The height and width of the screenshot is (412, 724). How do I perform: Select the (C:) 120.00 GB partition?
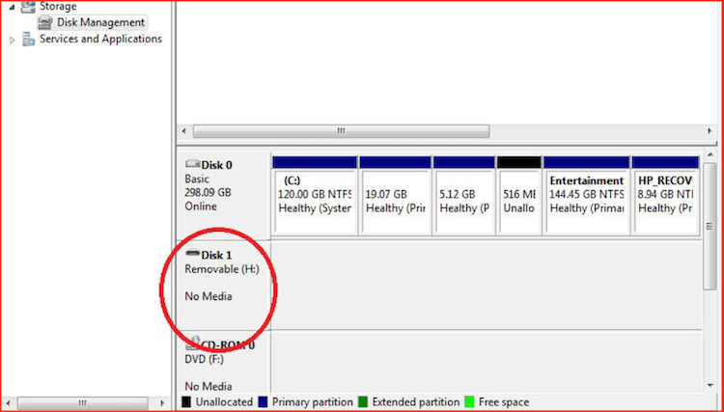pos(315,196)
